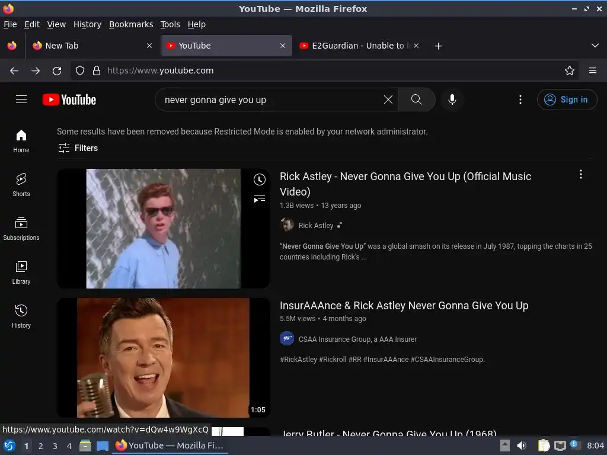Viewport: 607px width, 455px height.
Task: Click the site security padlock icon
Action: 97,71
